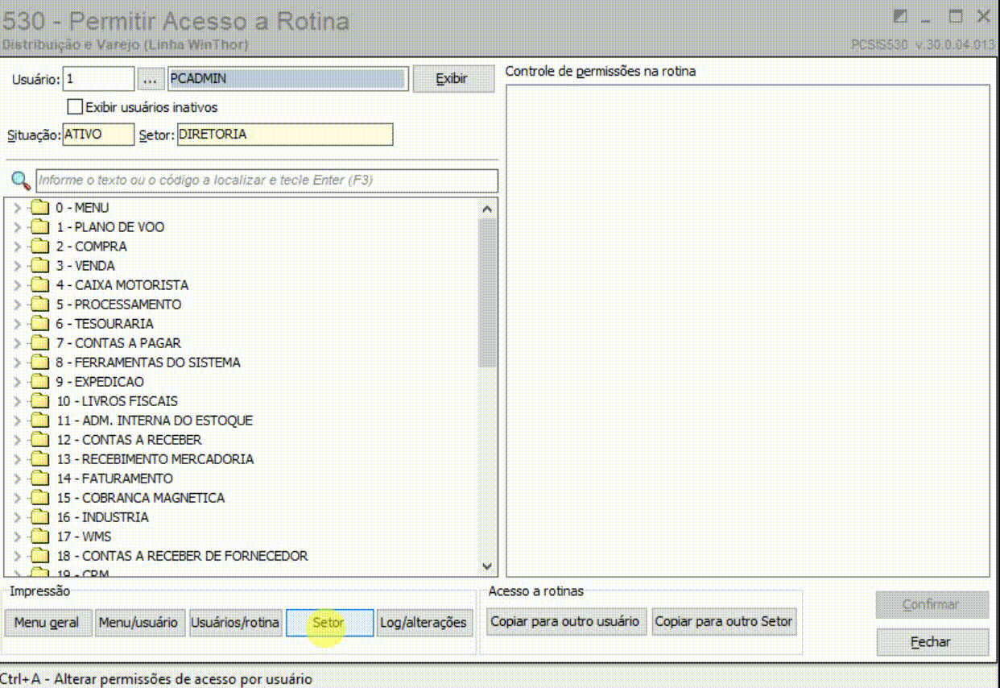Click the PCADMIN user name field

click(x=287, y=79)
